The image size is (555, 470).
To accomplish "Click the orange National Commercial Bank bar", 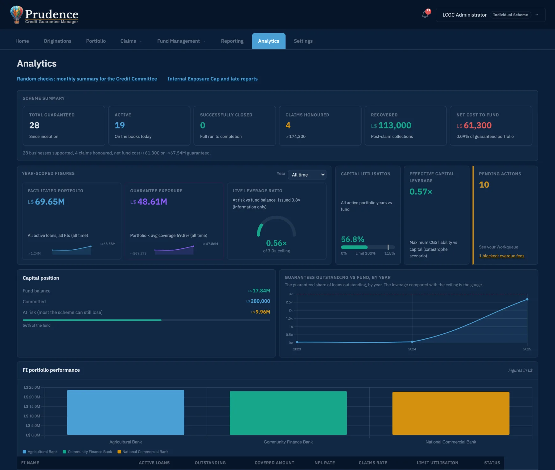I will pos(451,413).
